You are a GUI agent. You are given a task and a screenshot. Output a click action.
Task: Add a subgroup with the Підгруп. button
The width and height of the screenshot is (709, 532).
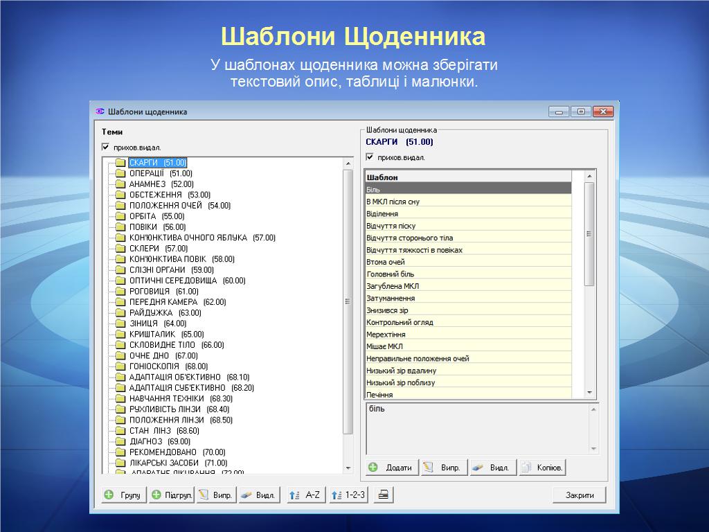171,495
